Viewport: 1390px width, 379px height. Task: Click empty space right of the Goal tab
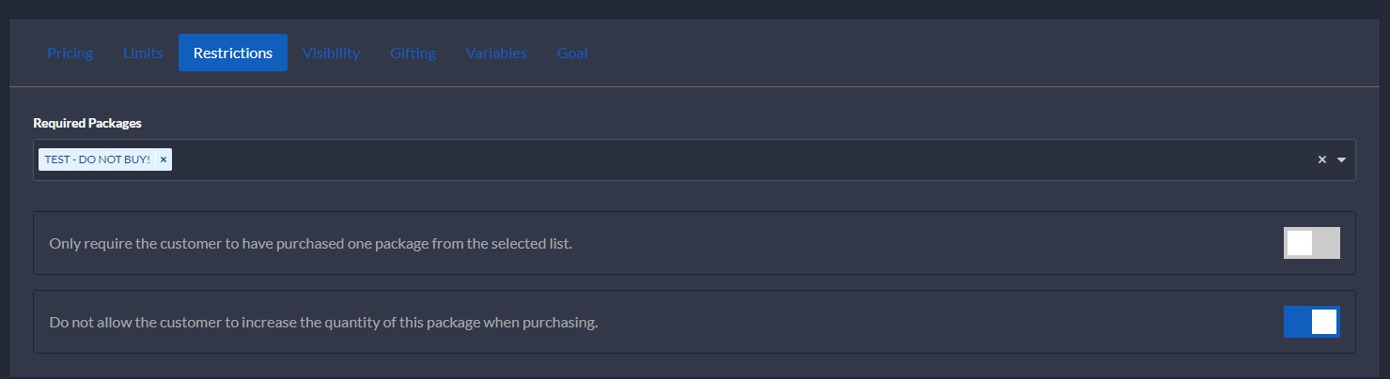(x=846, y=53)
